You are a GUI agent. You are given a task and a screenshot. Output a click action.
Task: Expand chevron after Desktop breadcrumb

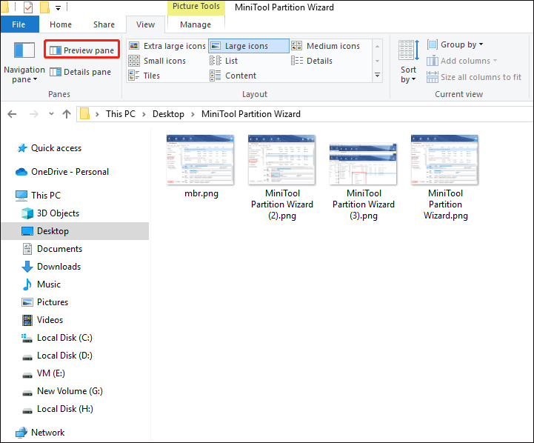click(193, 114)
